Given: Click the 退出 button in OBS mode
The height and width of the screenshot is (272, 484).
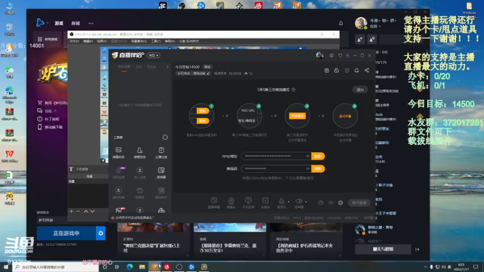Looking at the screenshot, I should tap(360, 89).
